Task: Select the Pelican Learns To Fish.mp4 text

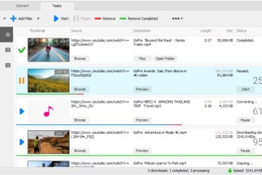Action: (160, 163)
